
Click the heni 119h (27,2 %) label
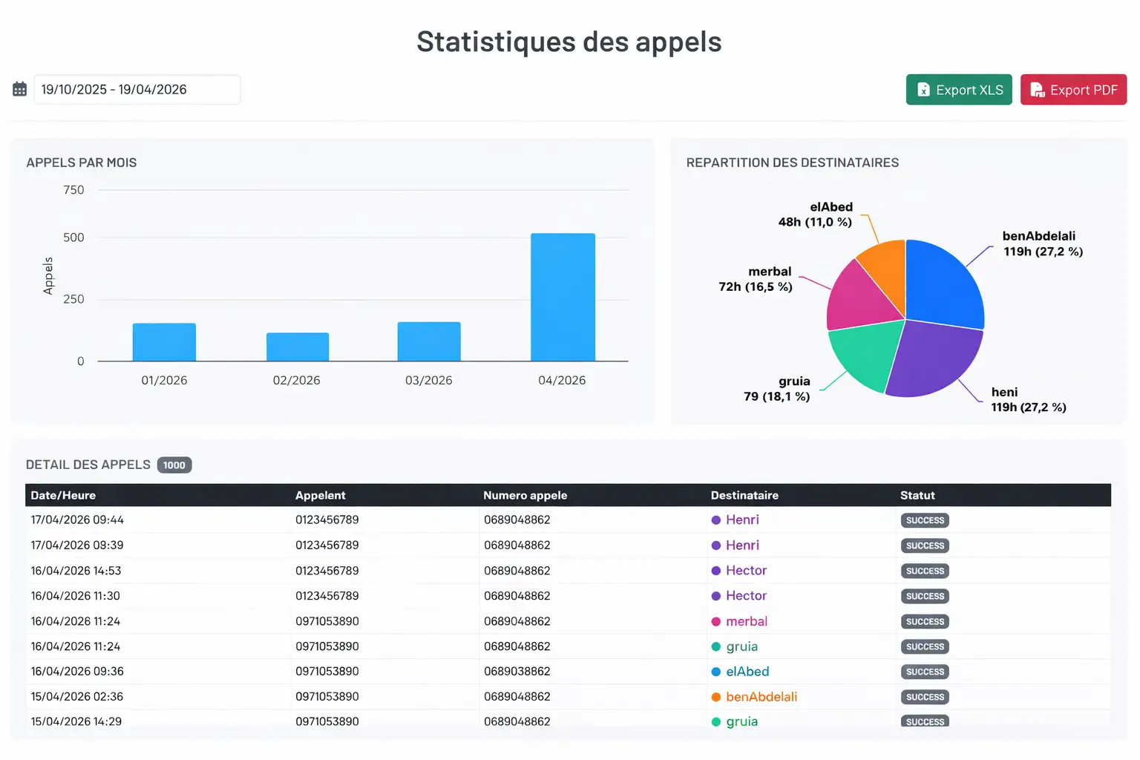click(x=1029, y=399)
